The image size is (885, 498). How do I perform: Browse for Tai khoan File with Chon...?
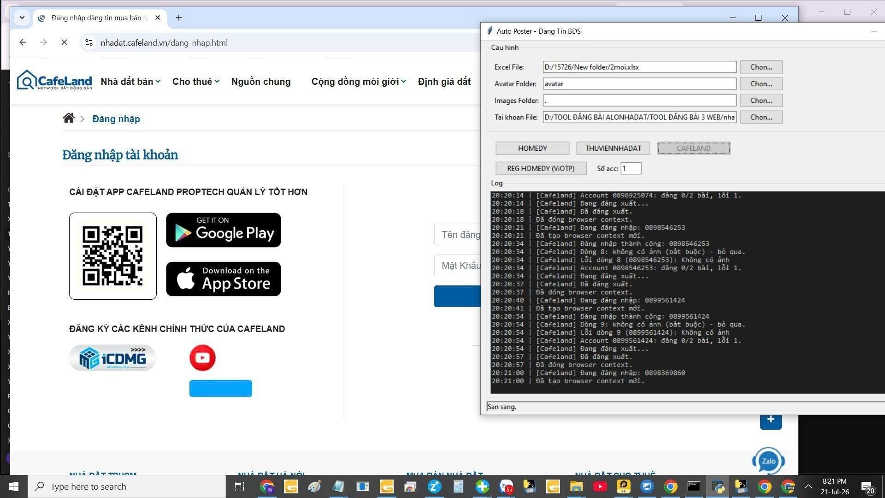pyautogui.click(x=761, y=117)
